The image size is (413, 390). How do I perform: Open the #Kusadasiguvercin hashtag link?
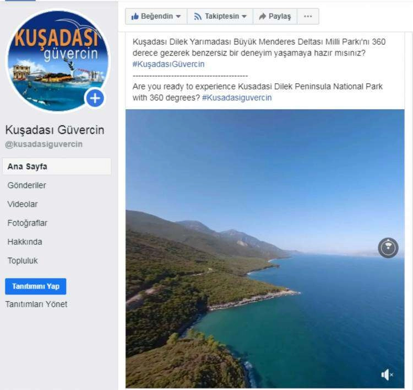coord(237,98)
